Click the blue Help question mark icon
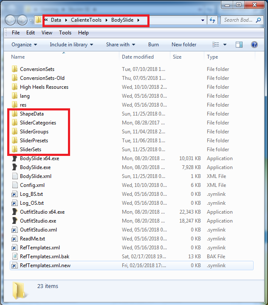Screen dimensions: 268x305 [254, 45]
